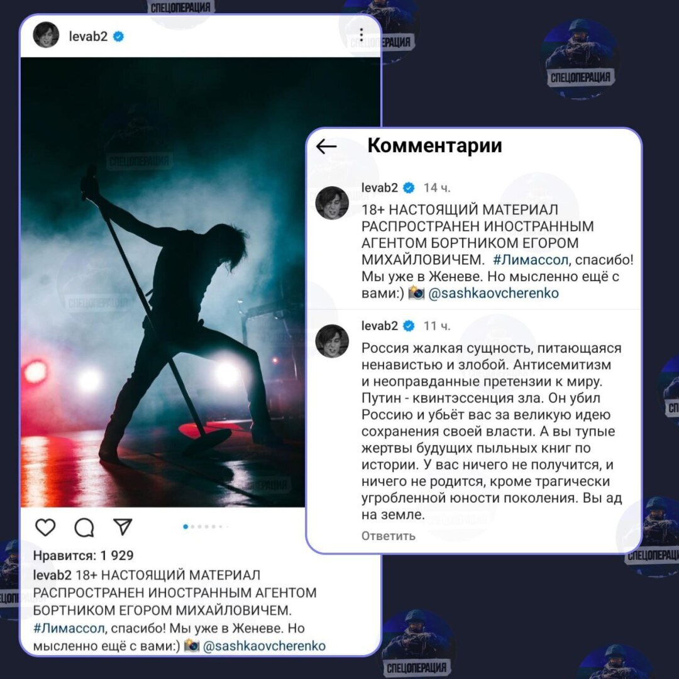Select levab2 username on 11 ч. comment

pyautogui.click(x=380, y=326)
